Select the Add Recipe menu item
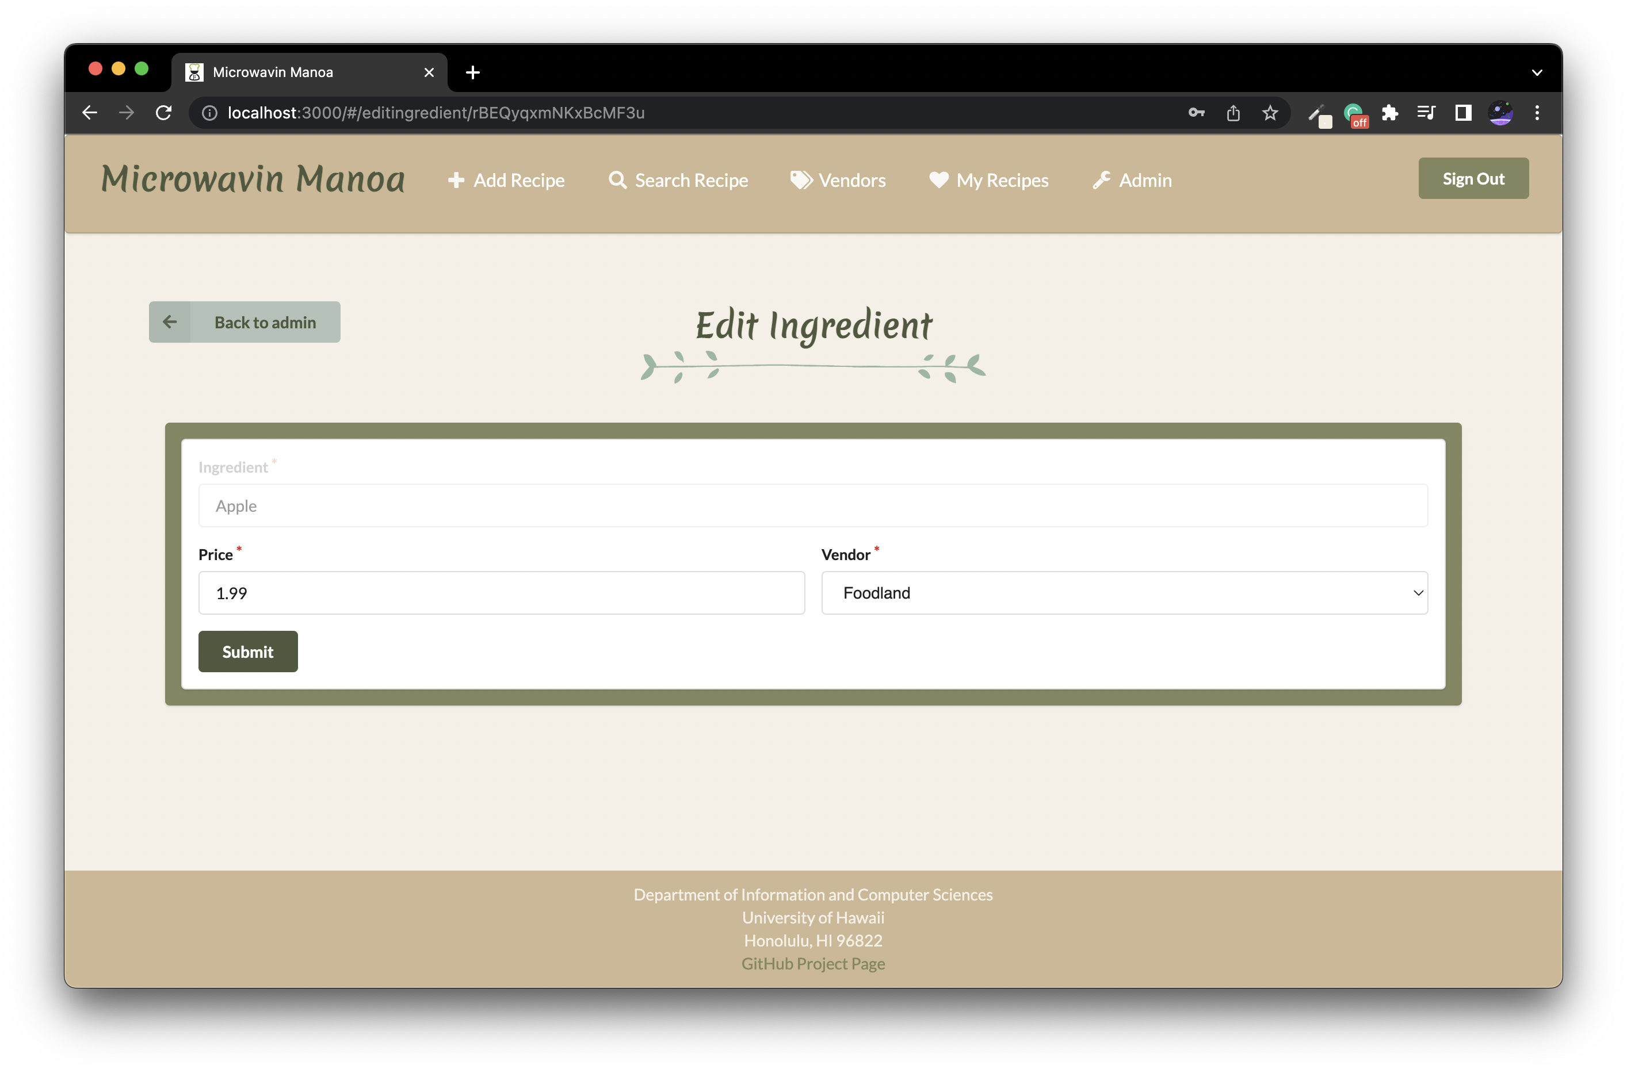The image size is (1627, 1073). tap(505, 179)
